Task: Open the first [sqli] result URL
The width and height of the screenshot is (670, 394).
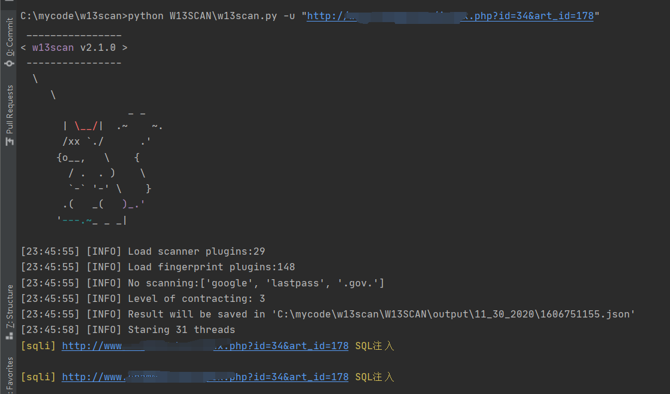Action: pyautogui.click(x=205, y=346)
